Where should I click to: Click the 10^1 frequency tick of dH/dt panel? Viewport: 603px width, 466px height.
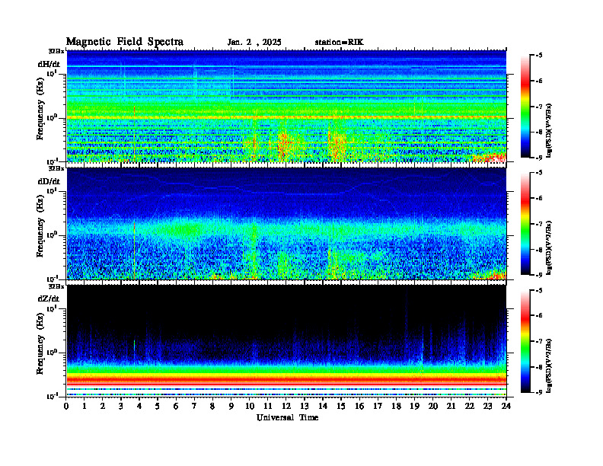(x=52, y=73)
